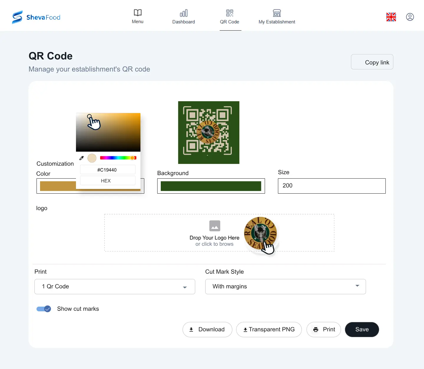The width and height of the screenshot is (424, 369).
Task: Click the My Establishment storefront icon
Action: click(277, 13)
